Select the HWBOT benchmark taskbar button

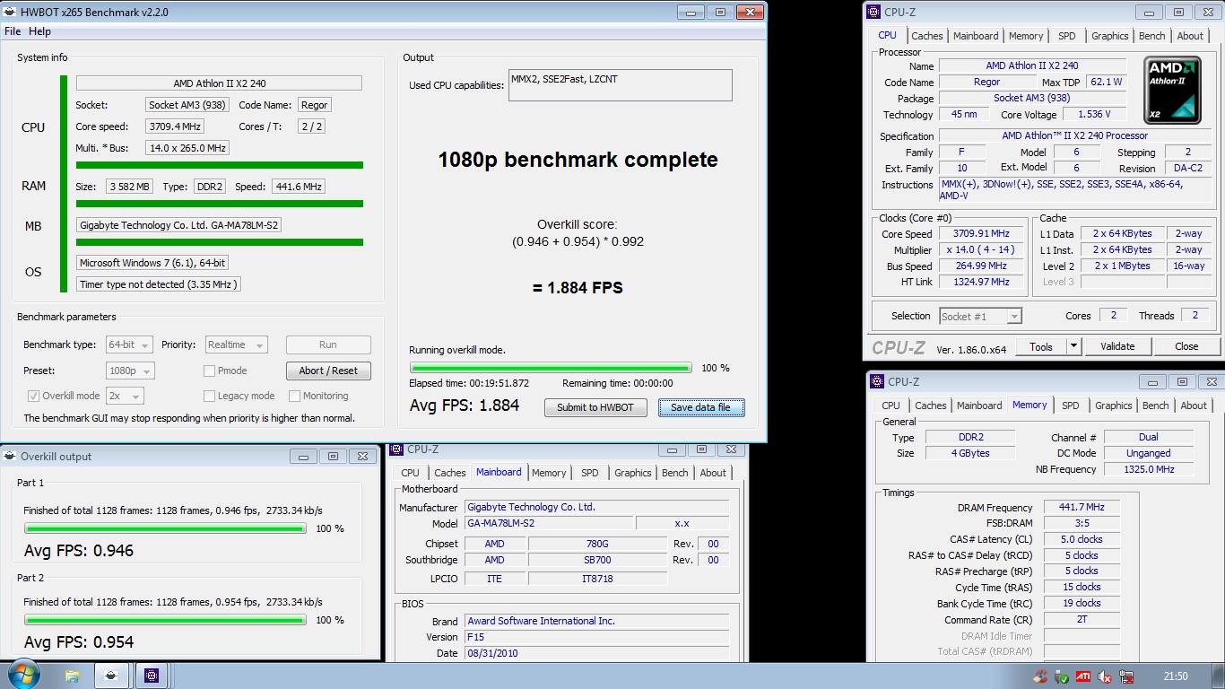[111, 676]
